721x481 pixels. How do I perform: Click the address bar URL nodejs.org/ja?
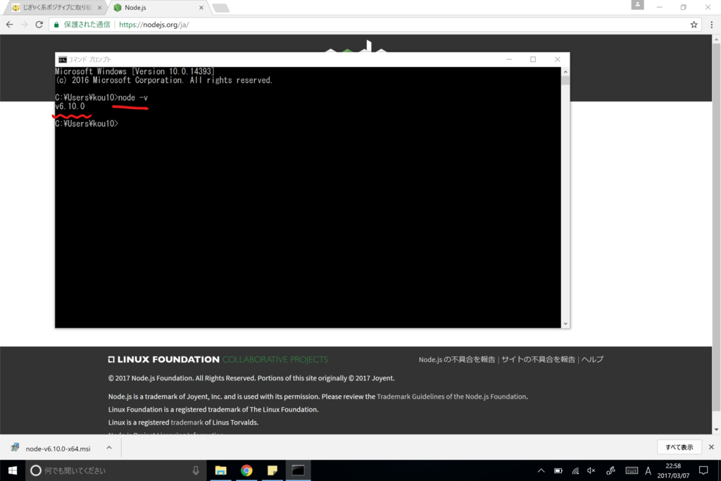click(x=153, y=25)
